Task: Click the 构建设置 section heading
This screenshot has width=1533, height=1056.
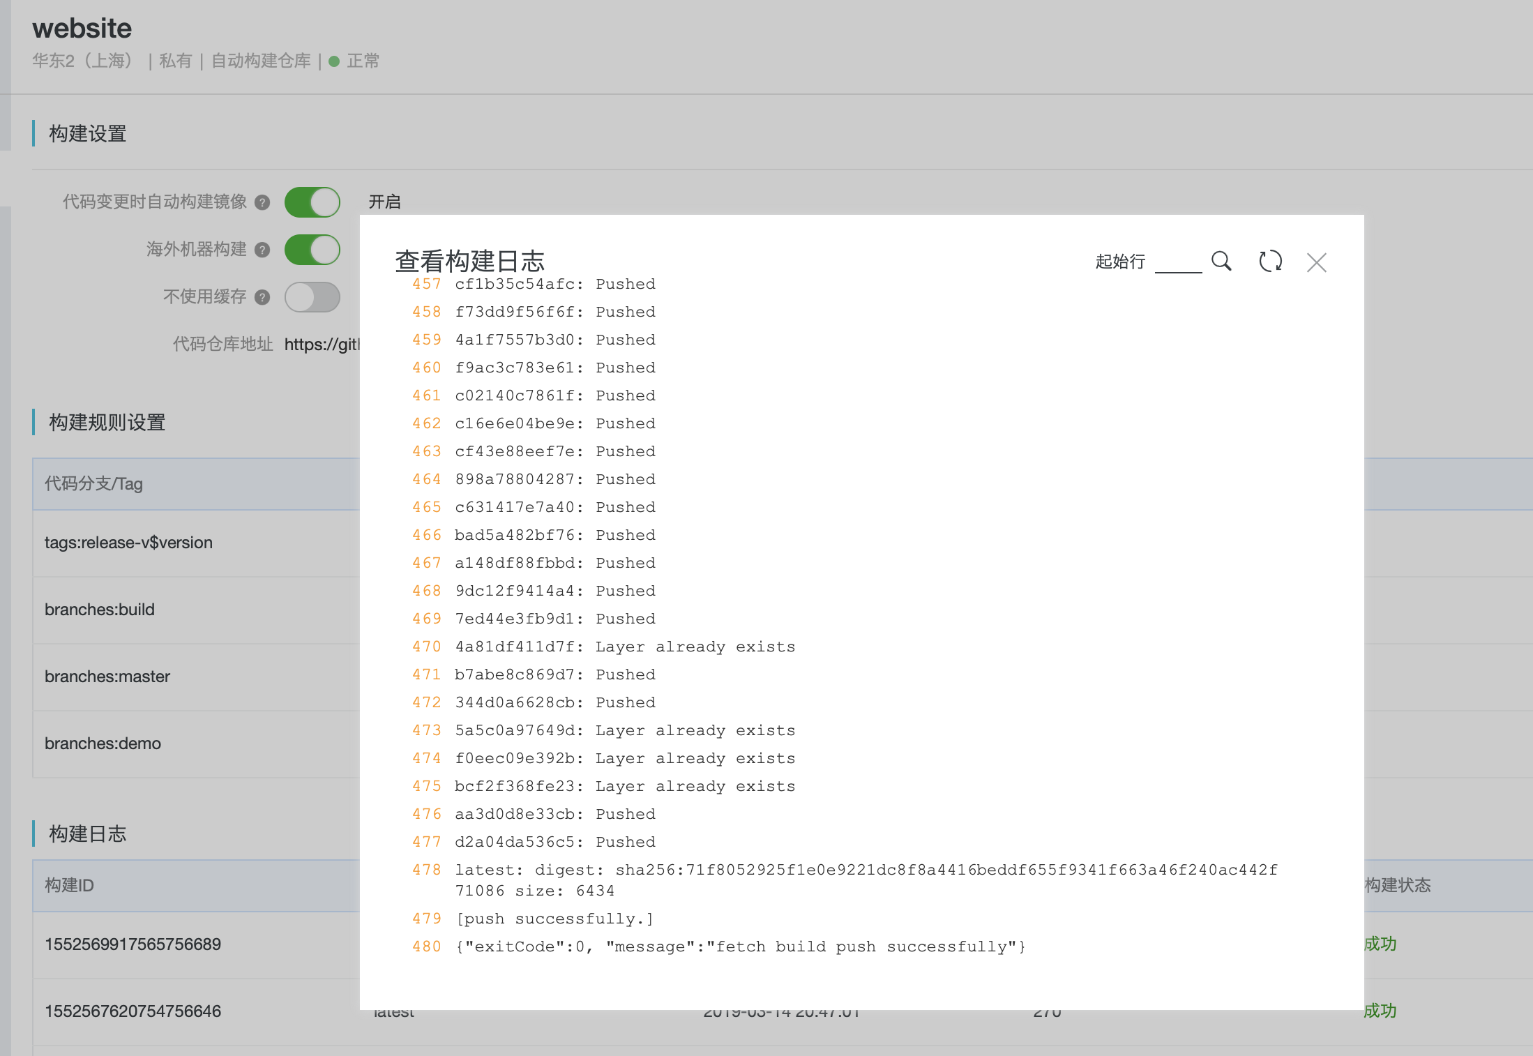Action: click(x=88, y=134)
